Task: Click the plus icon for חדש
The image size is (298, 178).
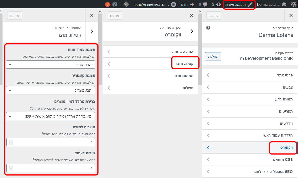Action: (x=192, y=4)
